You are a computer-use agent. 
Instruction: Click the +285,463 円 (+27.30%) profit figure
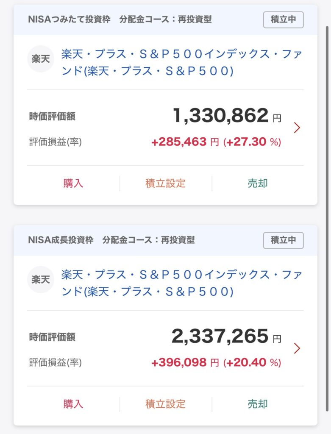pos(216,142)
